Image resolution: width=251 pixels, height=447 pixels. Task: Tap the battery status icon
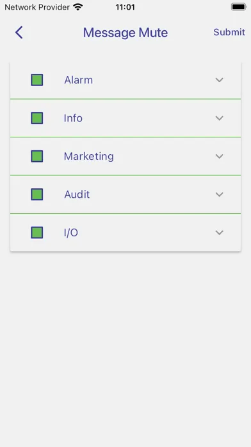238,7
